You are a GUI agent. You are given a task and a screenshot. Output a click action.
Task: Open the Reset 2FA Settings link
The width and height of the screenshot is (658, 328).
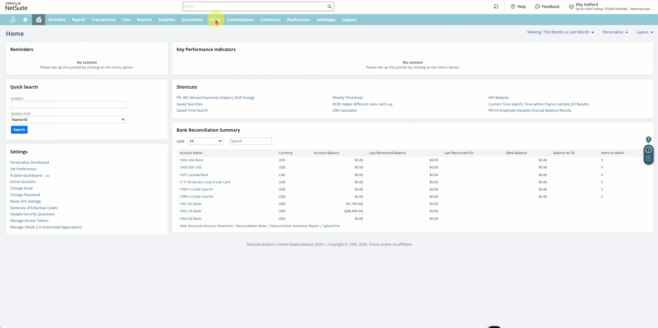(25, 201)
